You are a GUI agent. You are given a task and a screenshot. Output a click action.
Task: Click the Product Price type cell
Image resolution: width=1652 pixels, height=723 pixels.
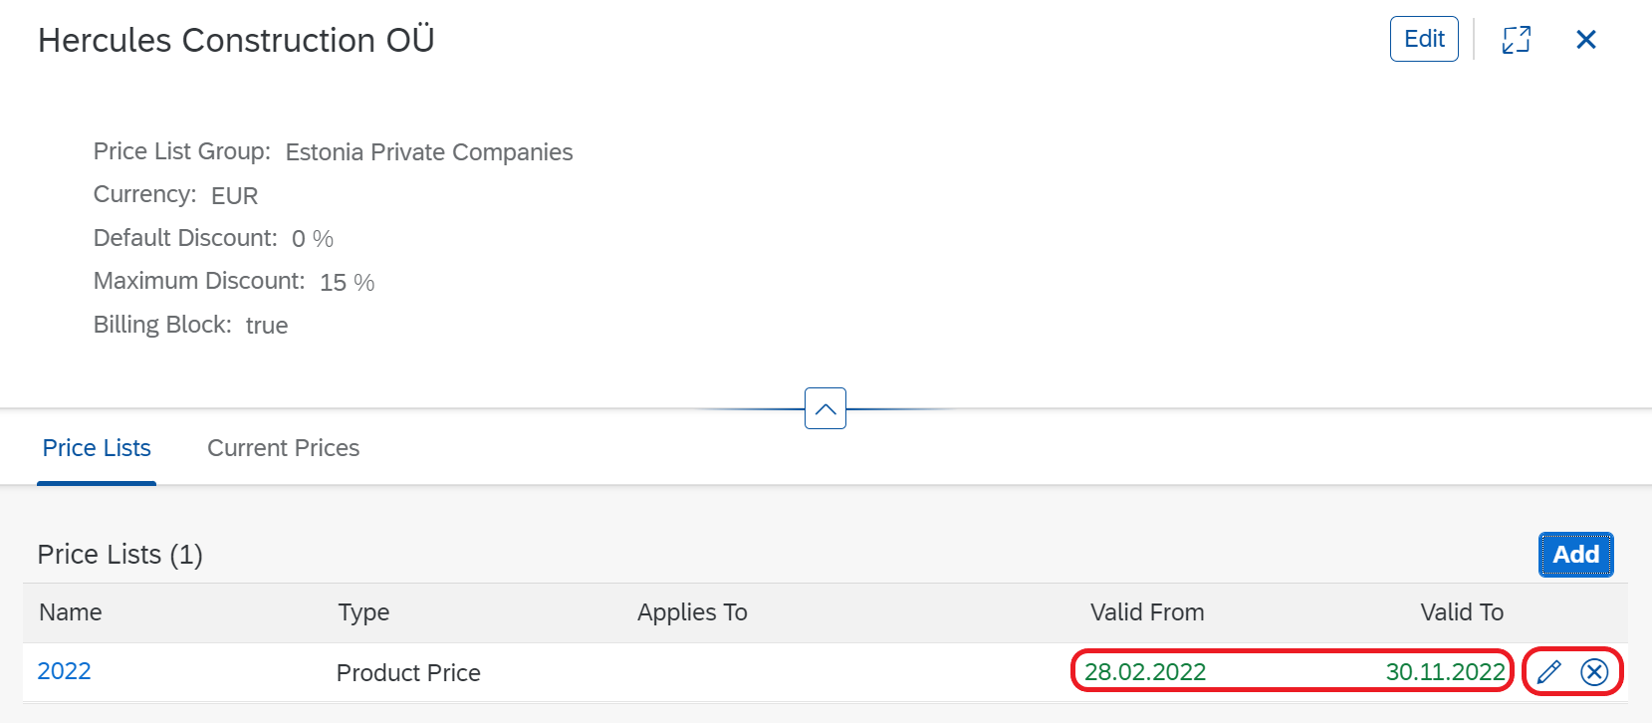[408, 673]
